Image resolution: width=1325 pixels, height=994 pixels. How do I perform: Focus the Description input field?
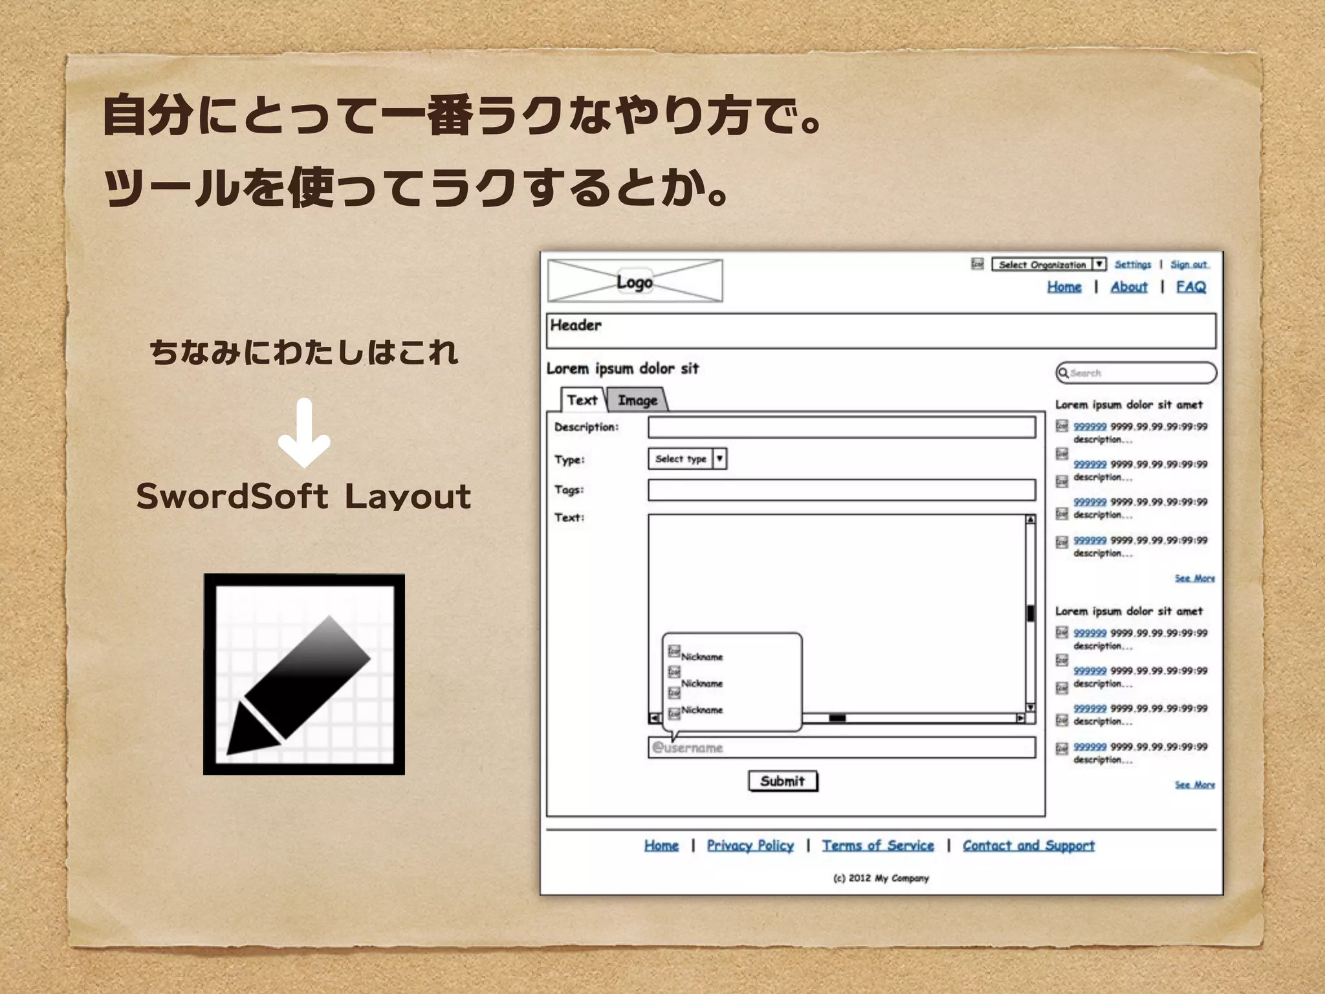[842, 427]
